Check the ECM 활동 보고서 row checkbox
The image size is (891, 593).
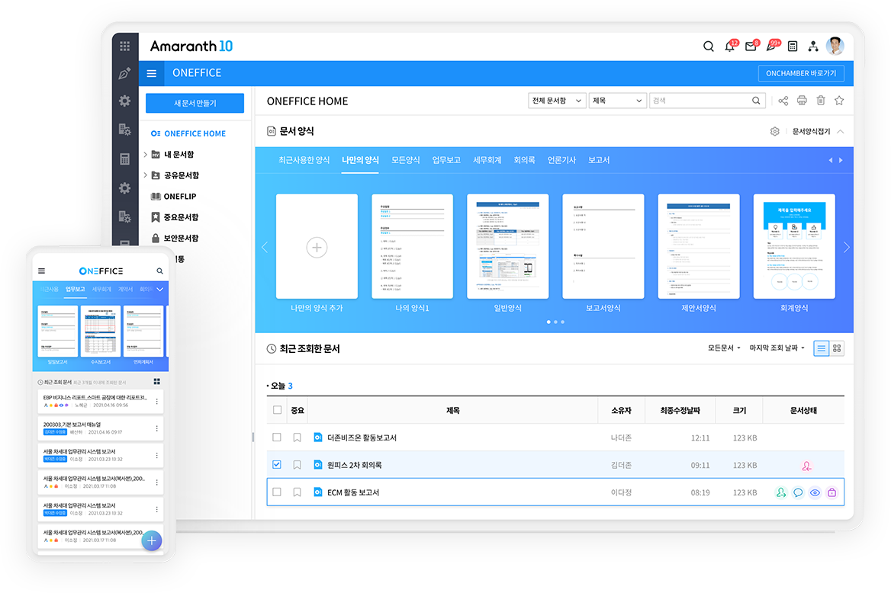pos(277,492)
